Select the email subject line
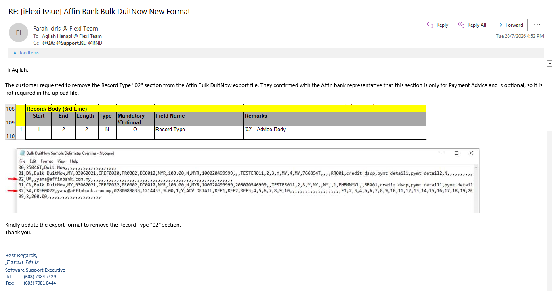The width and height of the screenshot is (552, 291). point(99,12)
